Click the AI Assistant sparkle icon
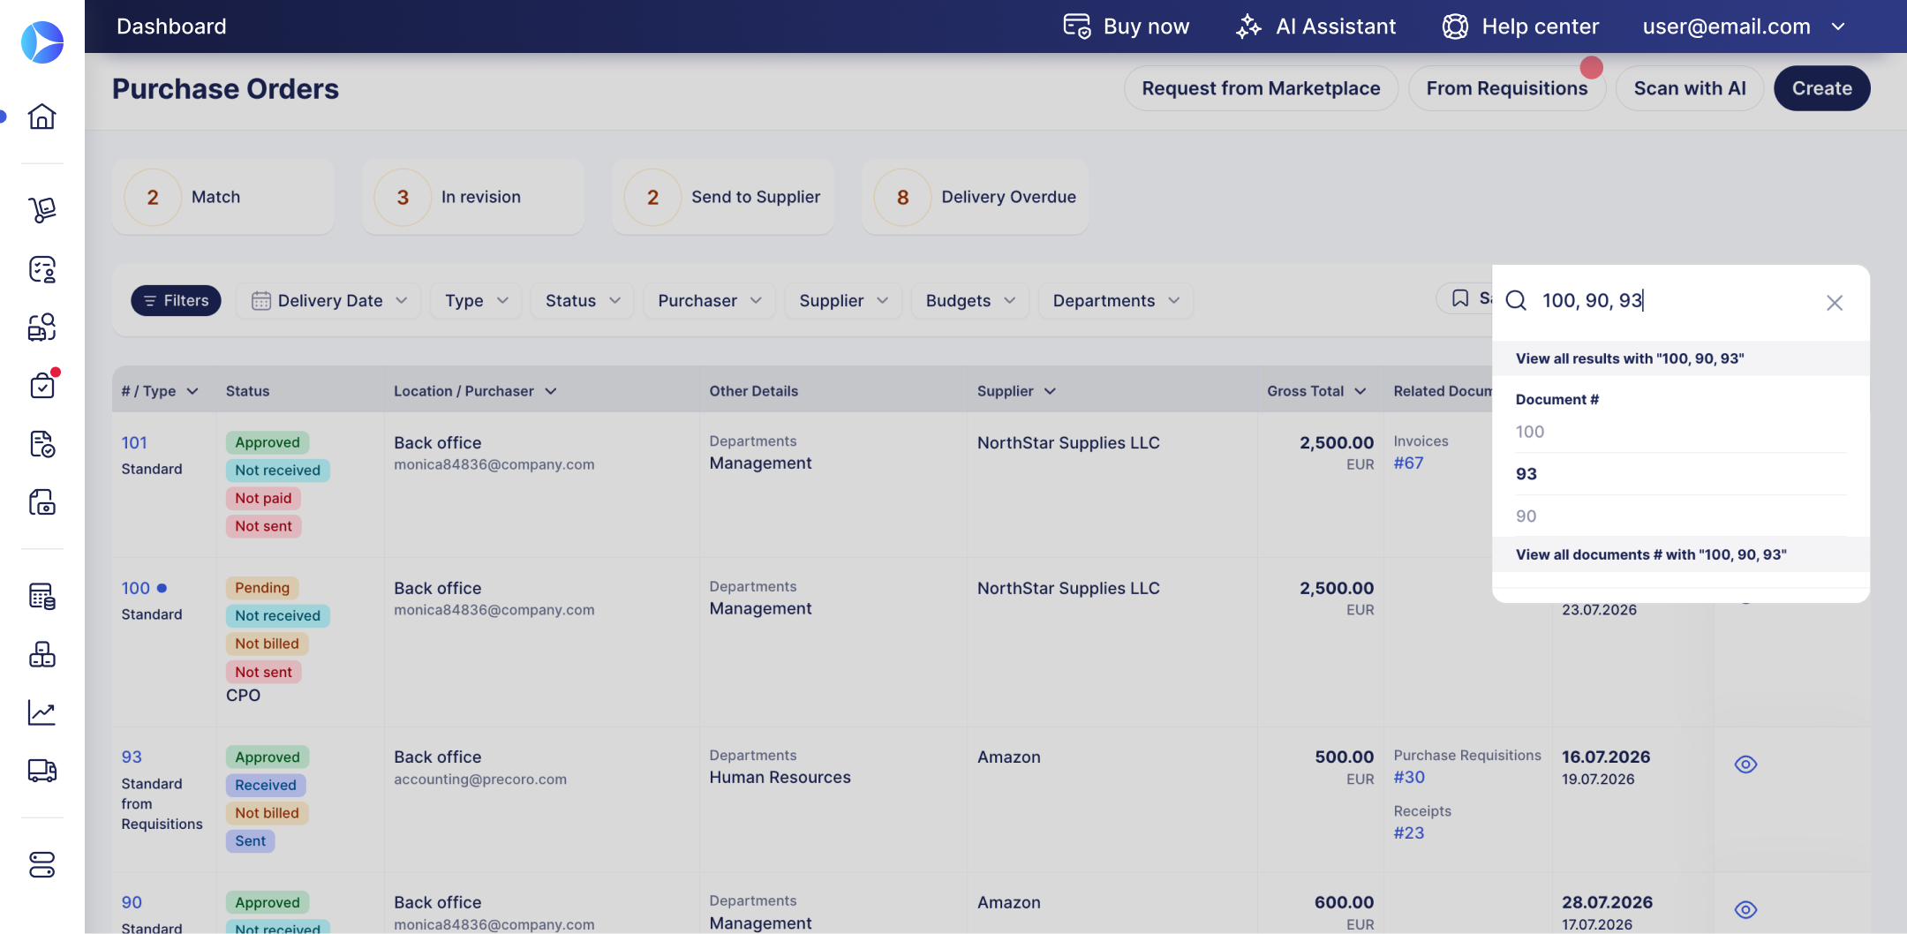This screenshot has height=934, width=1907. (x=1248, y=26)
